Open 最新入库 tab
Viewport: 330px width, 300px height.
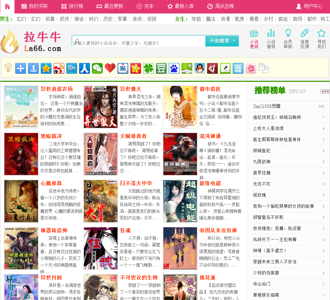click(x=181, y=6)
